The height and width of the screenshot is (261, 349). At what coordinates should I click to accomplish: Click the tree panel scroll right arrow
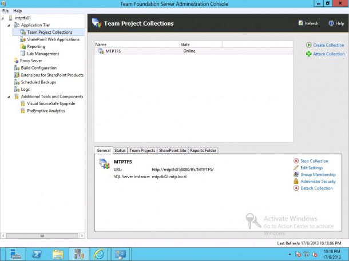[x=82, y=235]
